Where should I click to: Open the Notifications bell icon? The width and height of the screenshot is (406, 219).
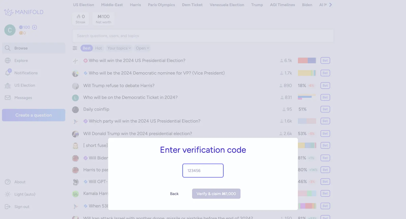pos(8,73)
